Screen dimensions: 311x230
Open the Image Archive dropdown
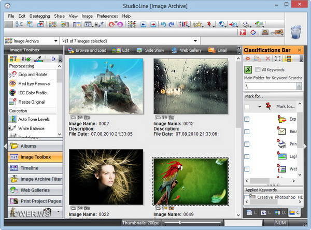pyautogui.click(x=56, y=41)
